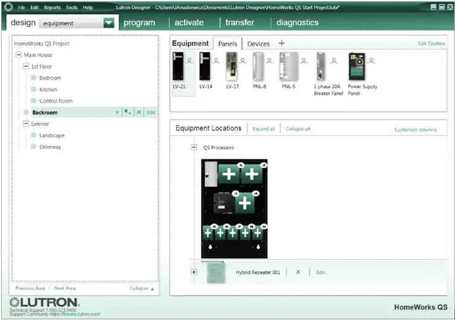
Task: Click Edit on the Backroom row
Action: (151, 113)
